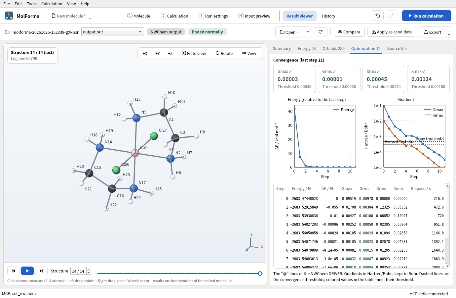This screenshot has height=298, width=456.
Task: Play the structure animation
Action: click(27, 271)
